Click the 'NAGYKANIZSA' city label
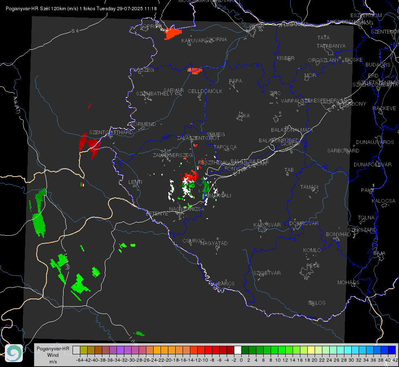This screenshot has width=399, height=367. coord(187,209)
